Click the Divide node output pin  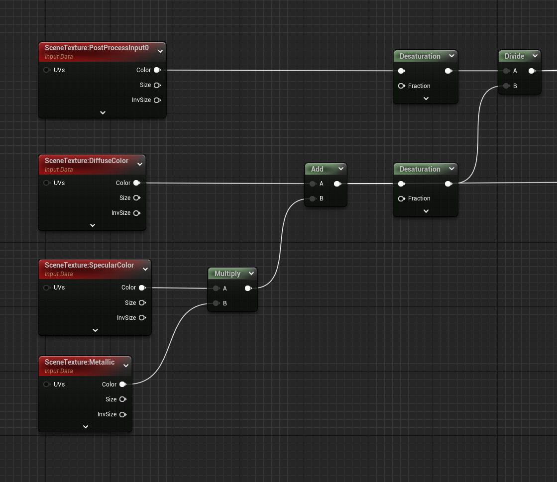pos(532,71)
